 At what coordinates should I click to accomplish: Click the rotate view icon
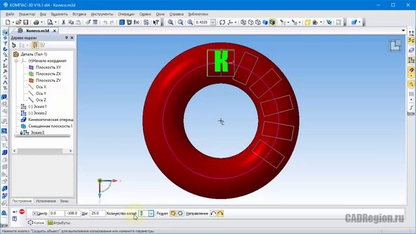coord(222,22)
